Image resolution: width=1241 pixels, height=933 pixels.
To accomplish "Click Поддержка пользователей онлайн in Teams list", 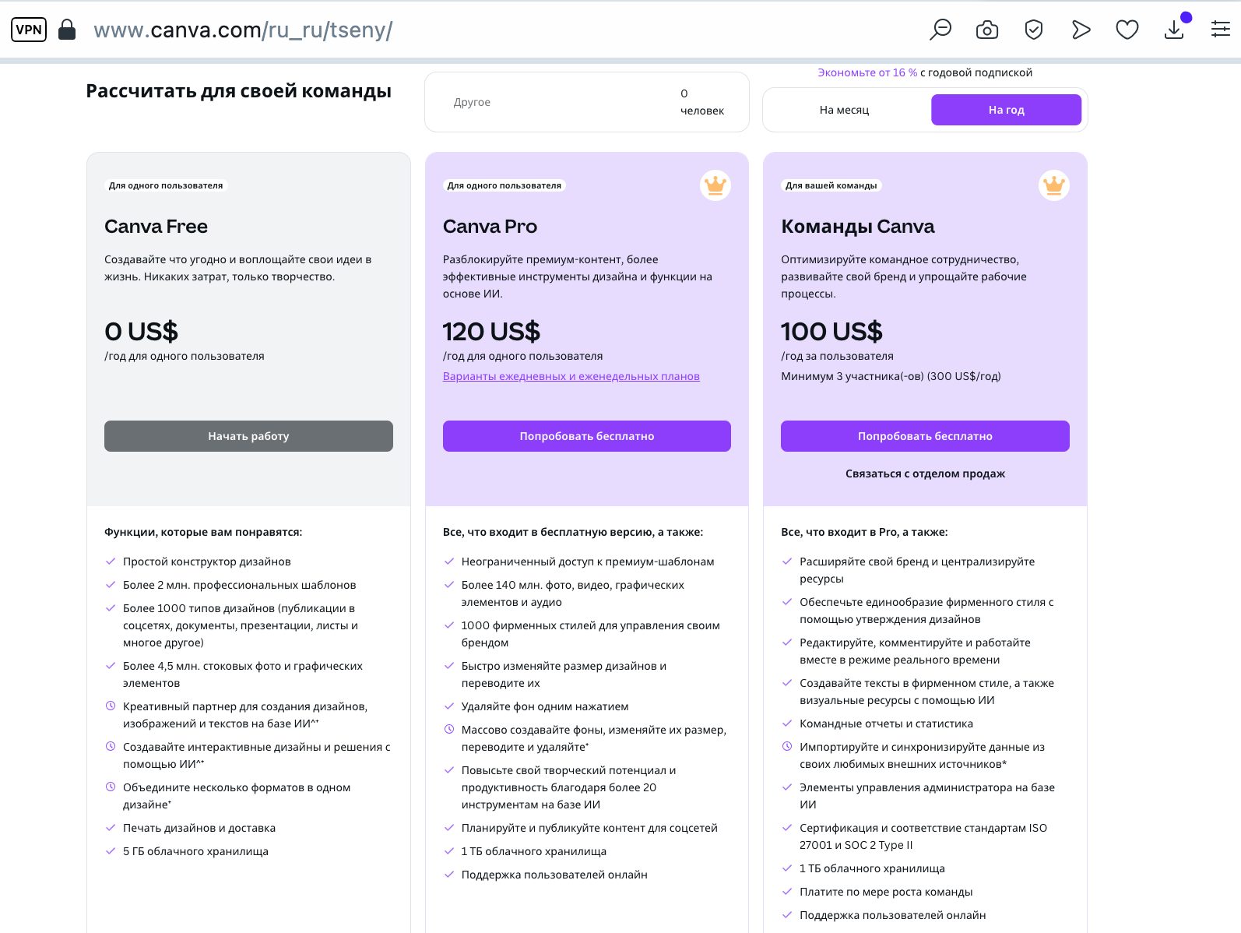I will pyautogui.click(x=893, y=915).
